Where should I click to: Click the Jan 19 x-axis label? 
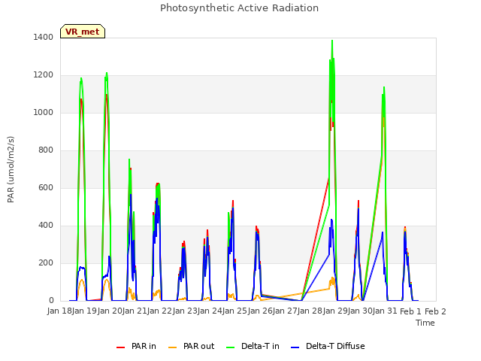(x=83, y=311)
